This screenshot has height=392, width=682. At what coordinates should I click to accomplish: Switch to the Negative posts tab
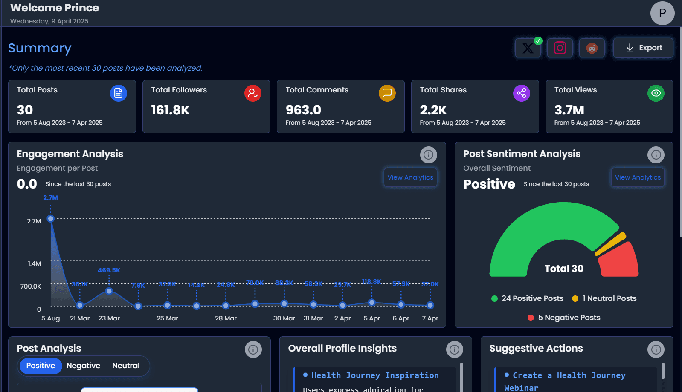coord(83,366)
